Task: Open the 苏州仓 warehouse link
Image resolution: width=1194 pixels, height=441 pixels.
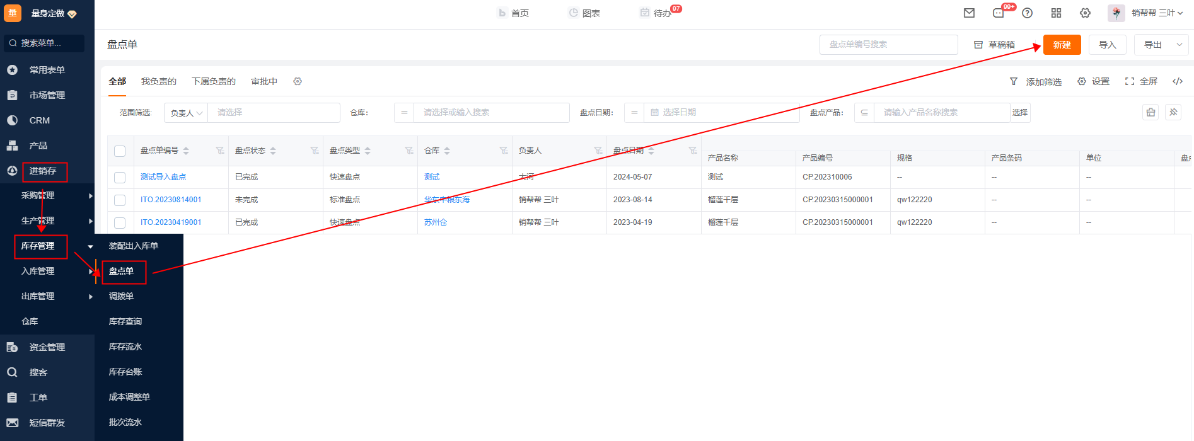Action: (x=436, y=222)
